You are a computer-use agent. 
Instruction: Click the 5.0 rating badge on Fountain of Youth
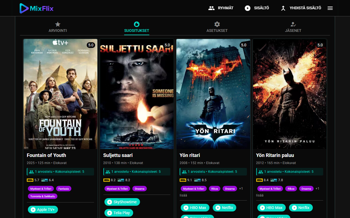[x=91, y=45]
